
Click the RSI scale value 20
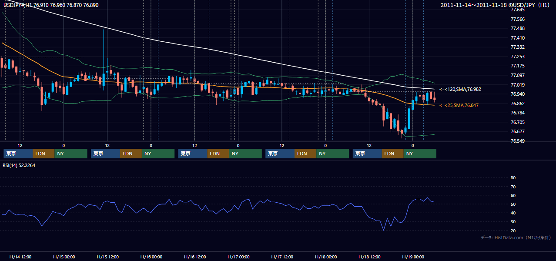click(x=513, y=231)
